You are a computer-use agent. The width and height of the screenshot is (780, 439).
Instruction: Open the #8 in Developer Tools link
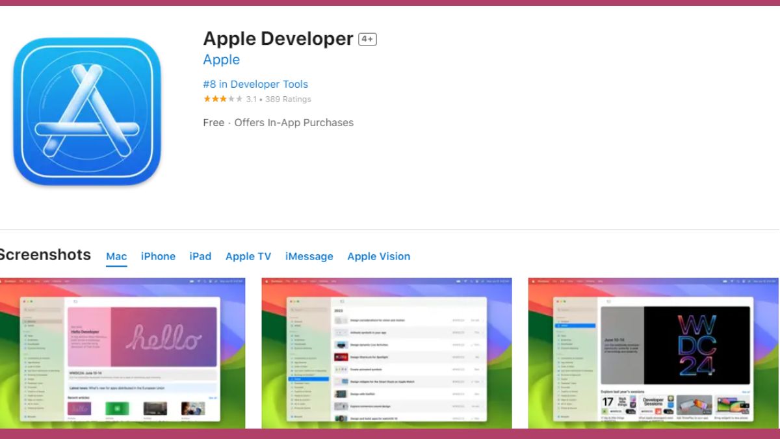click(x=255, y=84)
